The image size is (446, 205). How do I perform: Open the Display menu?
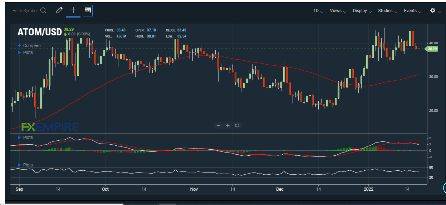coord(362,11)
